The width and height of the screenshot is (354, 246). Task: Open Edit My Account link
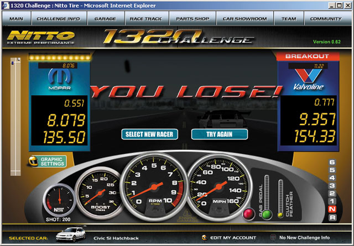pos(228,238)
